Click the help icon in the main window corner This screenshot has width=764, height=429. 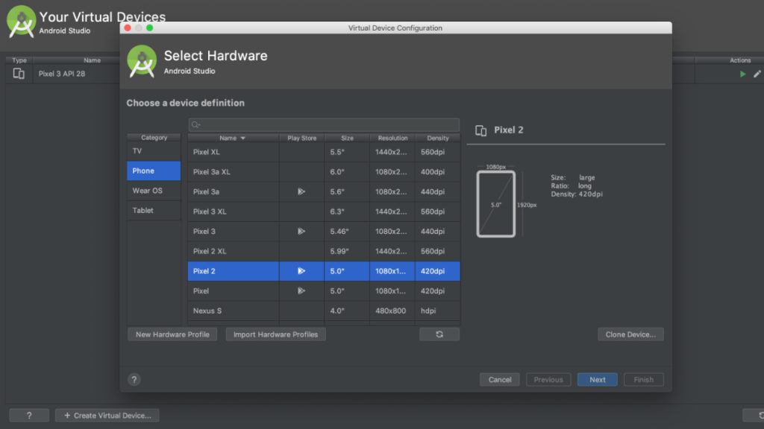coord(29,415)
